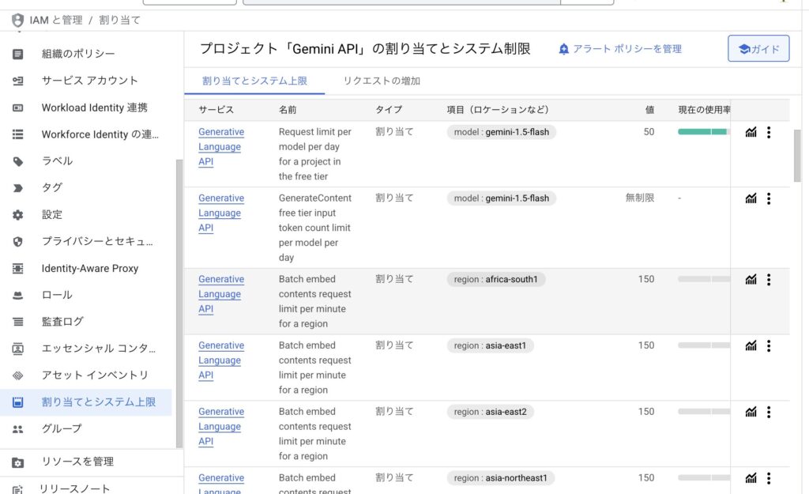Open more-actions menu for asia-east1 row
The image size is (809, 494).
[x=769, y=345]
